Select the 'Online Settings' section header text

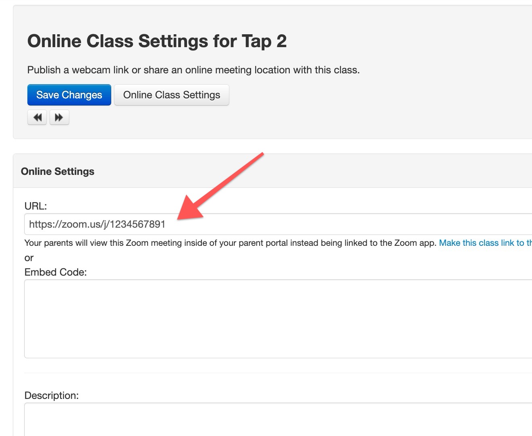pos(58,172)
